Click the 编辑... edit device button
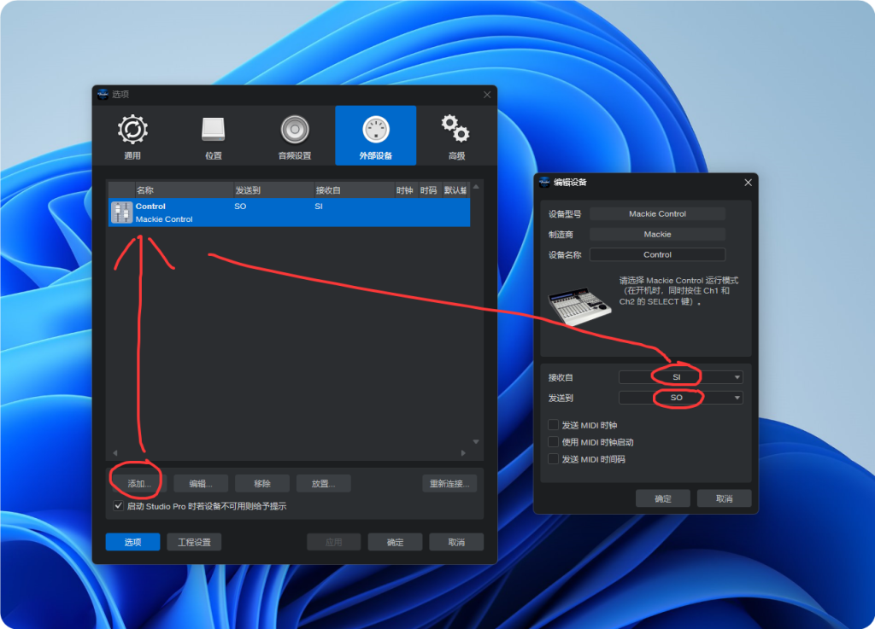This screenshot has width=875, height=629. 200,484
